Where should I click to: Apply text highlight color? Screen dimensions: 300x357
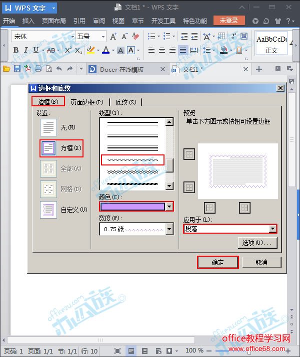(x=91, y=50)
